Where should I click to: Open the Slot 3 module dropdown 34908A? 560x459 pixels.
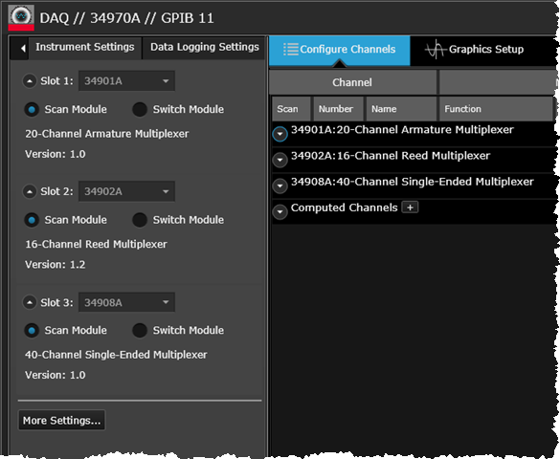pos(126,302)
